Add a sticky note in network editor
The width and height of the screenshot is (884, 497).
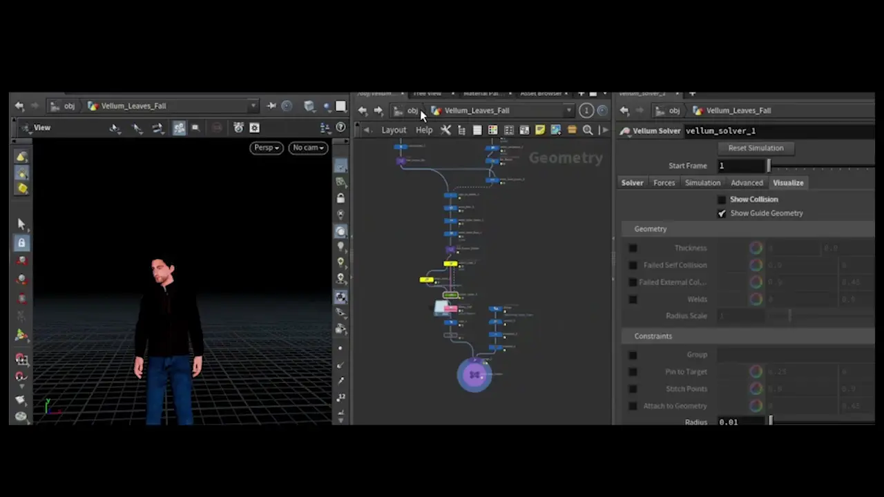click(540, 130)
